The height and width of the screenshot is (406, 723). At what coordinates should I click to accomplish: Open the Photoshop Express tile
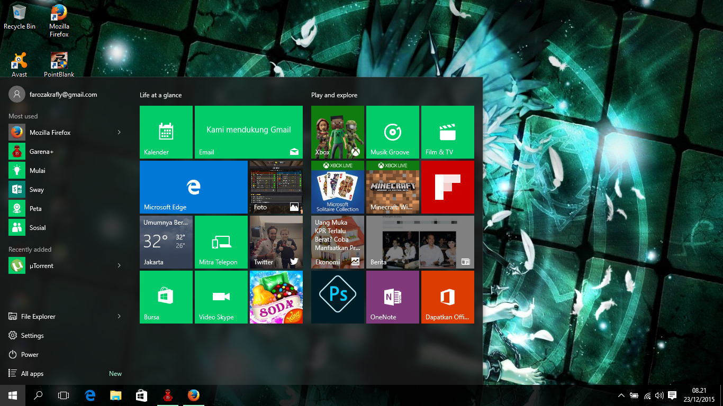(337, 297)
